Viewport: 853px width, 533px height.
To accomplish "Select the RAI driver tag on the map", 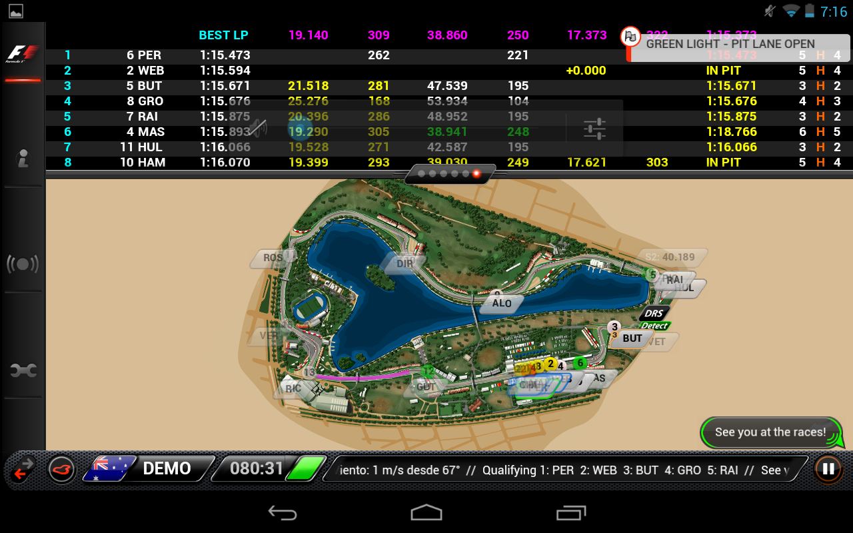I will pyautogui.click(x=674, y=280).
